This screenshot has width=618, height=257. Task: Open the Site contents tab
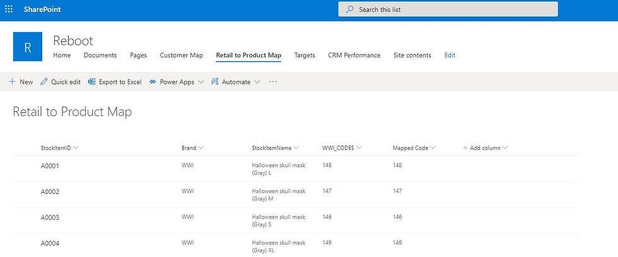point(412,56)
